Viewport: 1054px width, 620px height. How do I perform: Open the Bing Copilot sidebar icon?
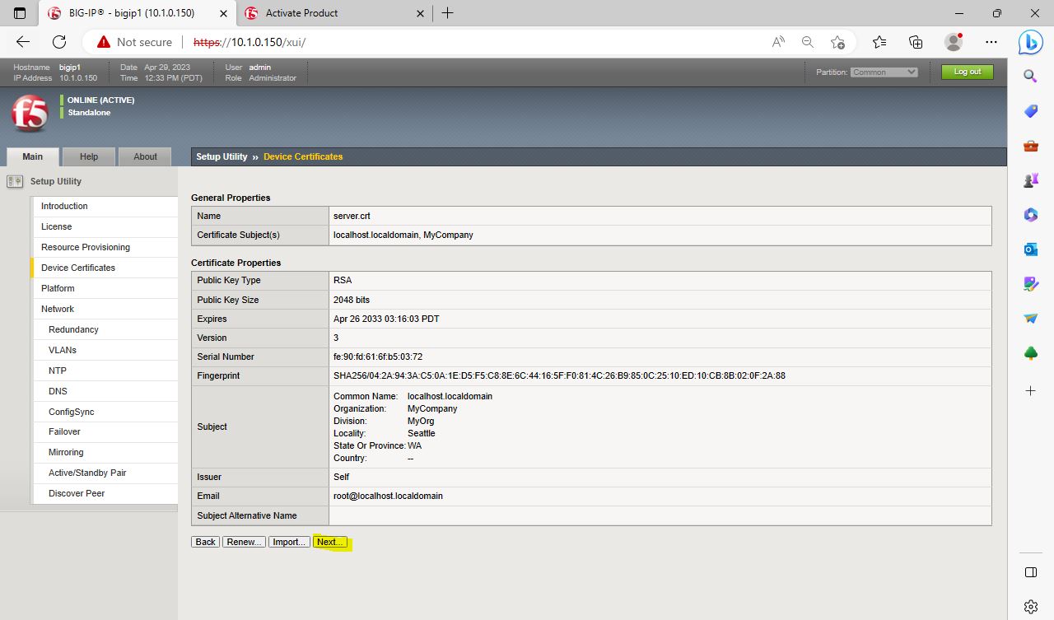tap(1030, 42)
